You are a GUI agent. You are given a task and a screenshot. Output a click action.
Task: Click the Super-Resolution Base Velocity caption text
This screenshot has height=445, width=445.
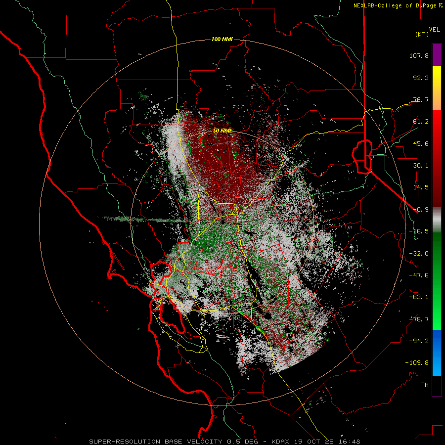pos(224,442)
